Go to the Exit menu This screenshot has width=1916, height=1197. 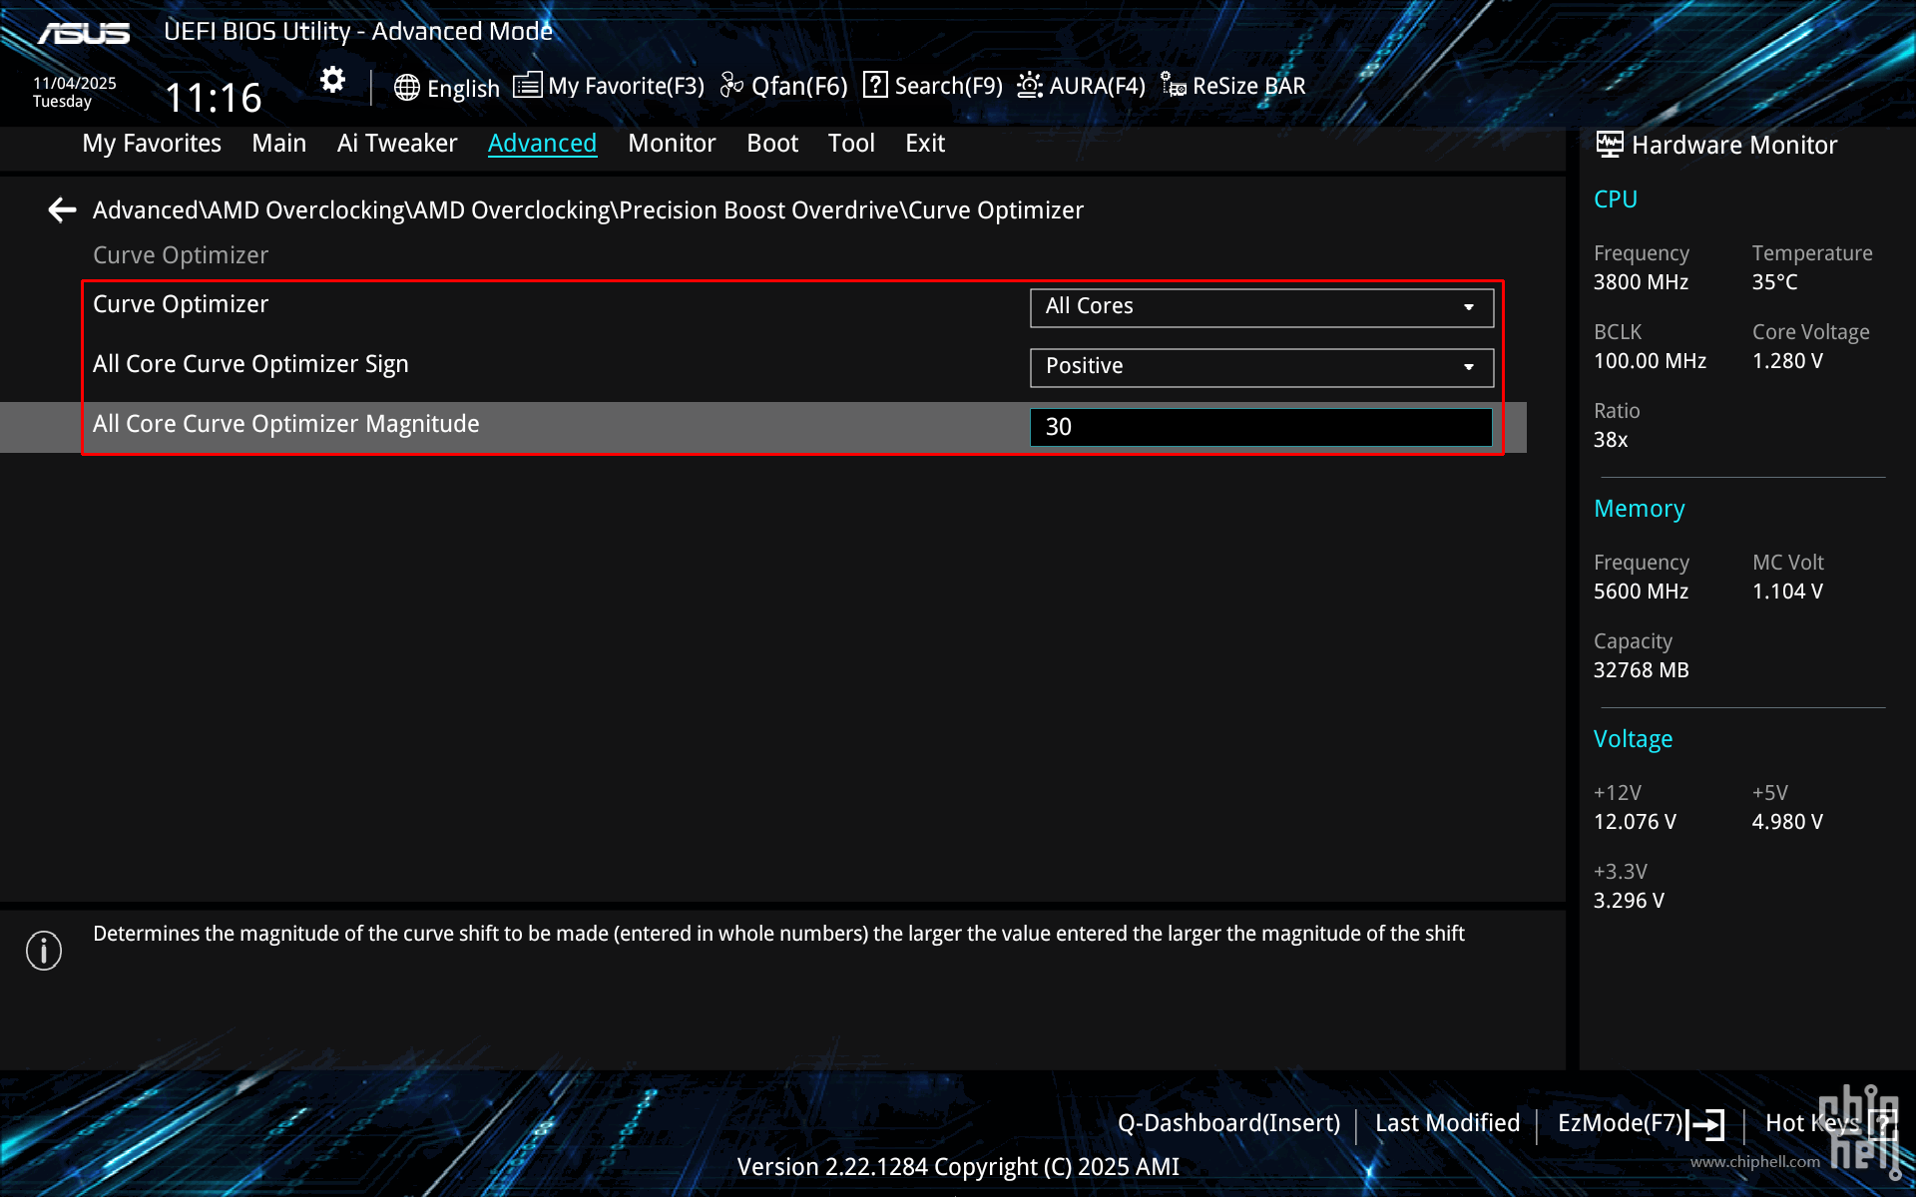[924, 144]
